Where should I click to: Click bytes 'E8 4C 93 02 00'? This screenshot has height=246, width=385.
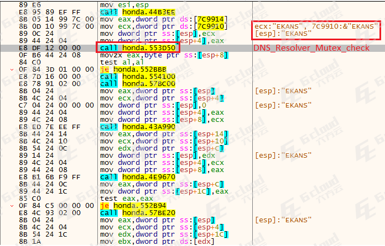pos(50,213)
